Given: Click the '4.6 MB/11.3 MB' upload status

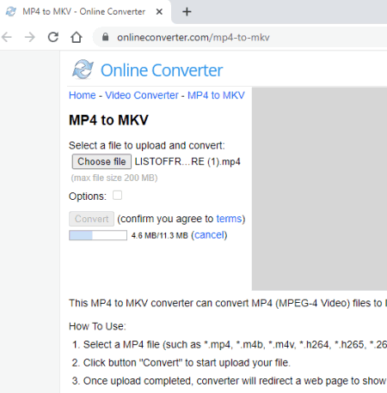Looking at the screenshot, I should [x=159, y=236].
